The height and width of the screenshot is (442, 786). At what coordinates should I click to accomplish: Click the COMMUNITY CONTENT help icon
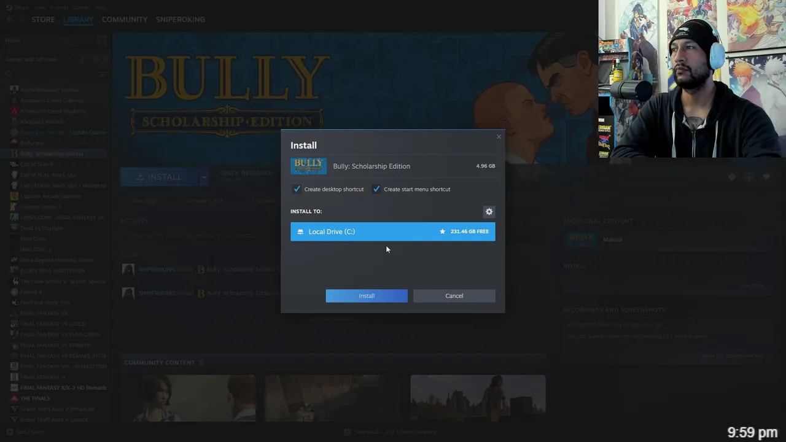tap(201, 363)
